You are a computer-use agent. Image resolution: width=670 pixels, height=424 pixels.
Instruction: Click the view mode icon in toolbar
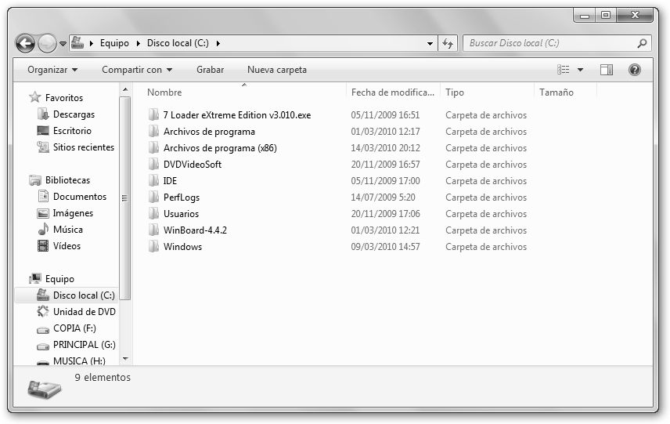tap(564, 70)
